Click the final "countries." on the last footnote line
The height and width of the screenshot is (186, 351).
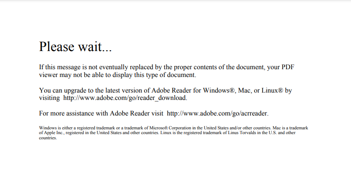pos(48,138)
